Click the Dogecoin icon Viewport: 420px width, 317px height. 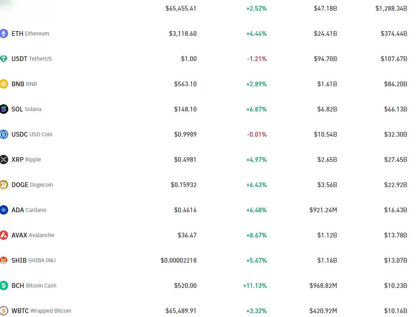click(4, 185)
